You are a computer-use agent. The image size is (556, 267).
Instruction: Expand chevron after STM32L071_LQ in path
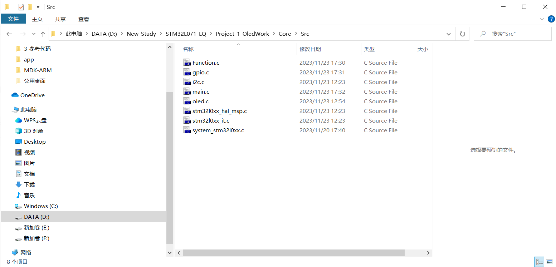(211, 34)
